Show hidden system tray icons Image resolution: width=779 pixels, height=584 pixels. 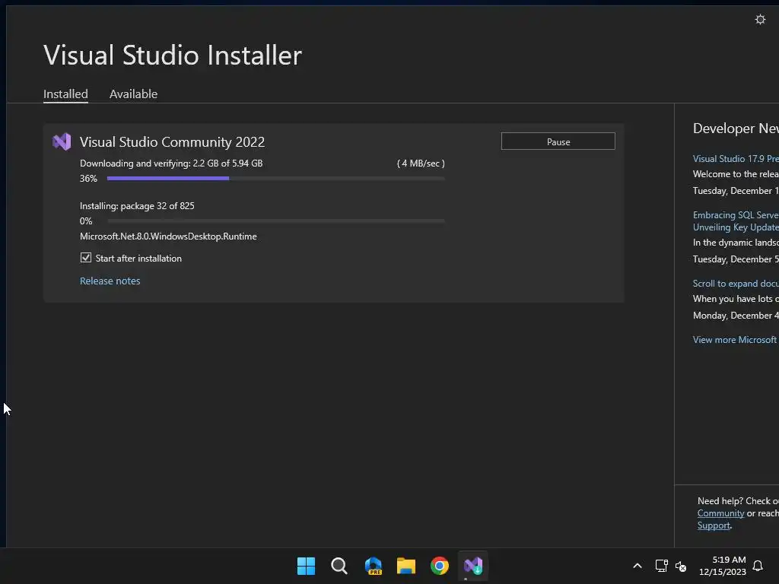click(x=638, y=566)
